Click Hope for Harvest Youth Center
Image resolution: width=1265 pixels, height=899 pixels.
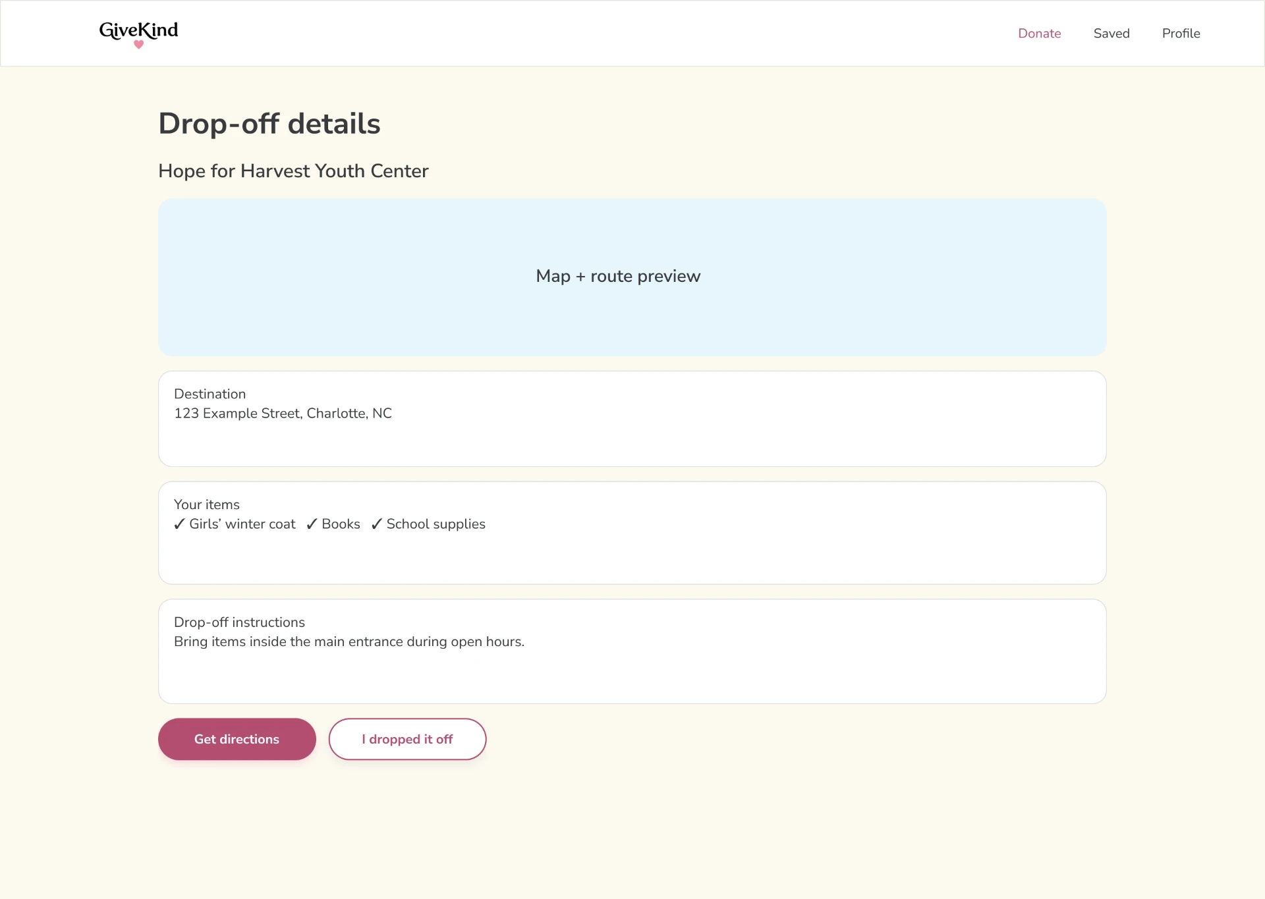(x=293, y=171)
